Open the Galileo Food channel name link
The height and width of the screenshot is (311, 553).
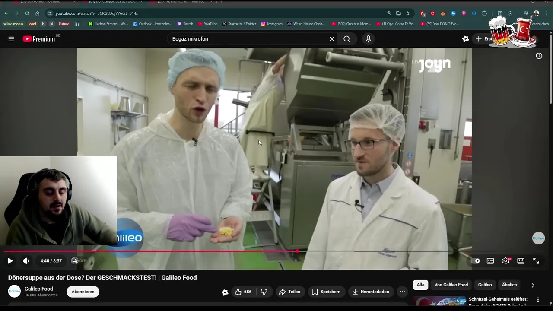click(x=39, y=289)
